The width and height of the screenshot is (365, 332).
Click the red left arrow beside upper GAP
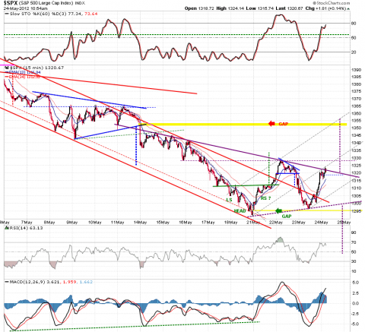(271, 124)
